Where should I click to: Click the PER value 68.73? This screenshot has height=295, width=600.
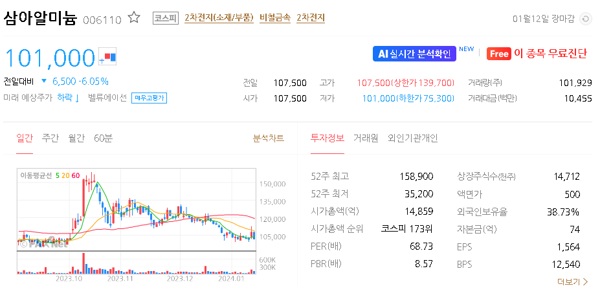click(421, 246)
